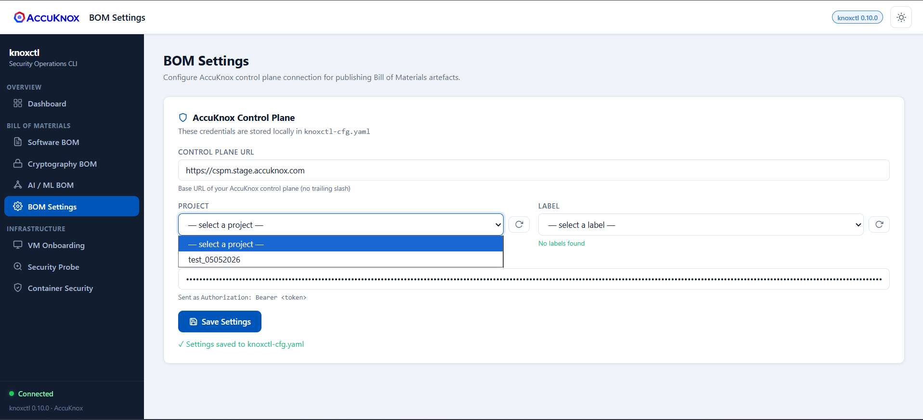Click the 'PROJECT' field label
923x420 pixels.
click(194, 206)
